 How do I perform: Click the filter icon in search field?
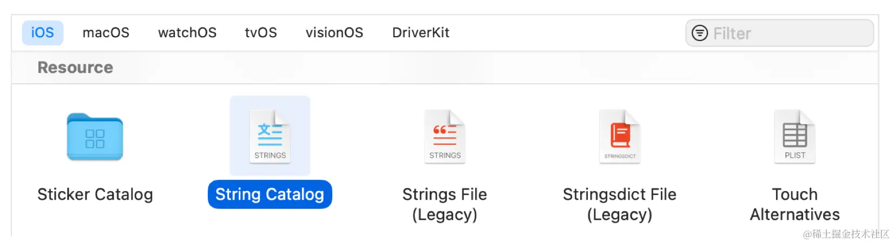pos(700,33)
